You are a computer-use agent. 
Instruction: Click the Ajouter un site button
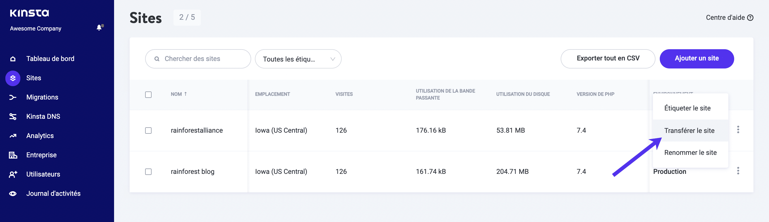(696, 59)
